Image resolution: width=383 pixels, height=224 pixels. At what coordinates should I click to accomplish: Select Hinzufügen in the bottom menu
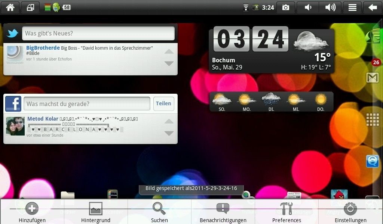pos(32,212)
